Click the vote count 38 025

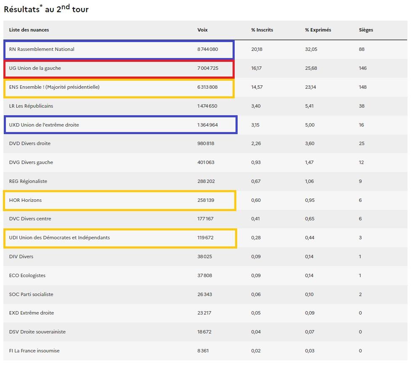point(205,257)
